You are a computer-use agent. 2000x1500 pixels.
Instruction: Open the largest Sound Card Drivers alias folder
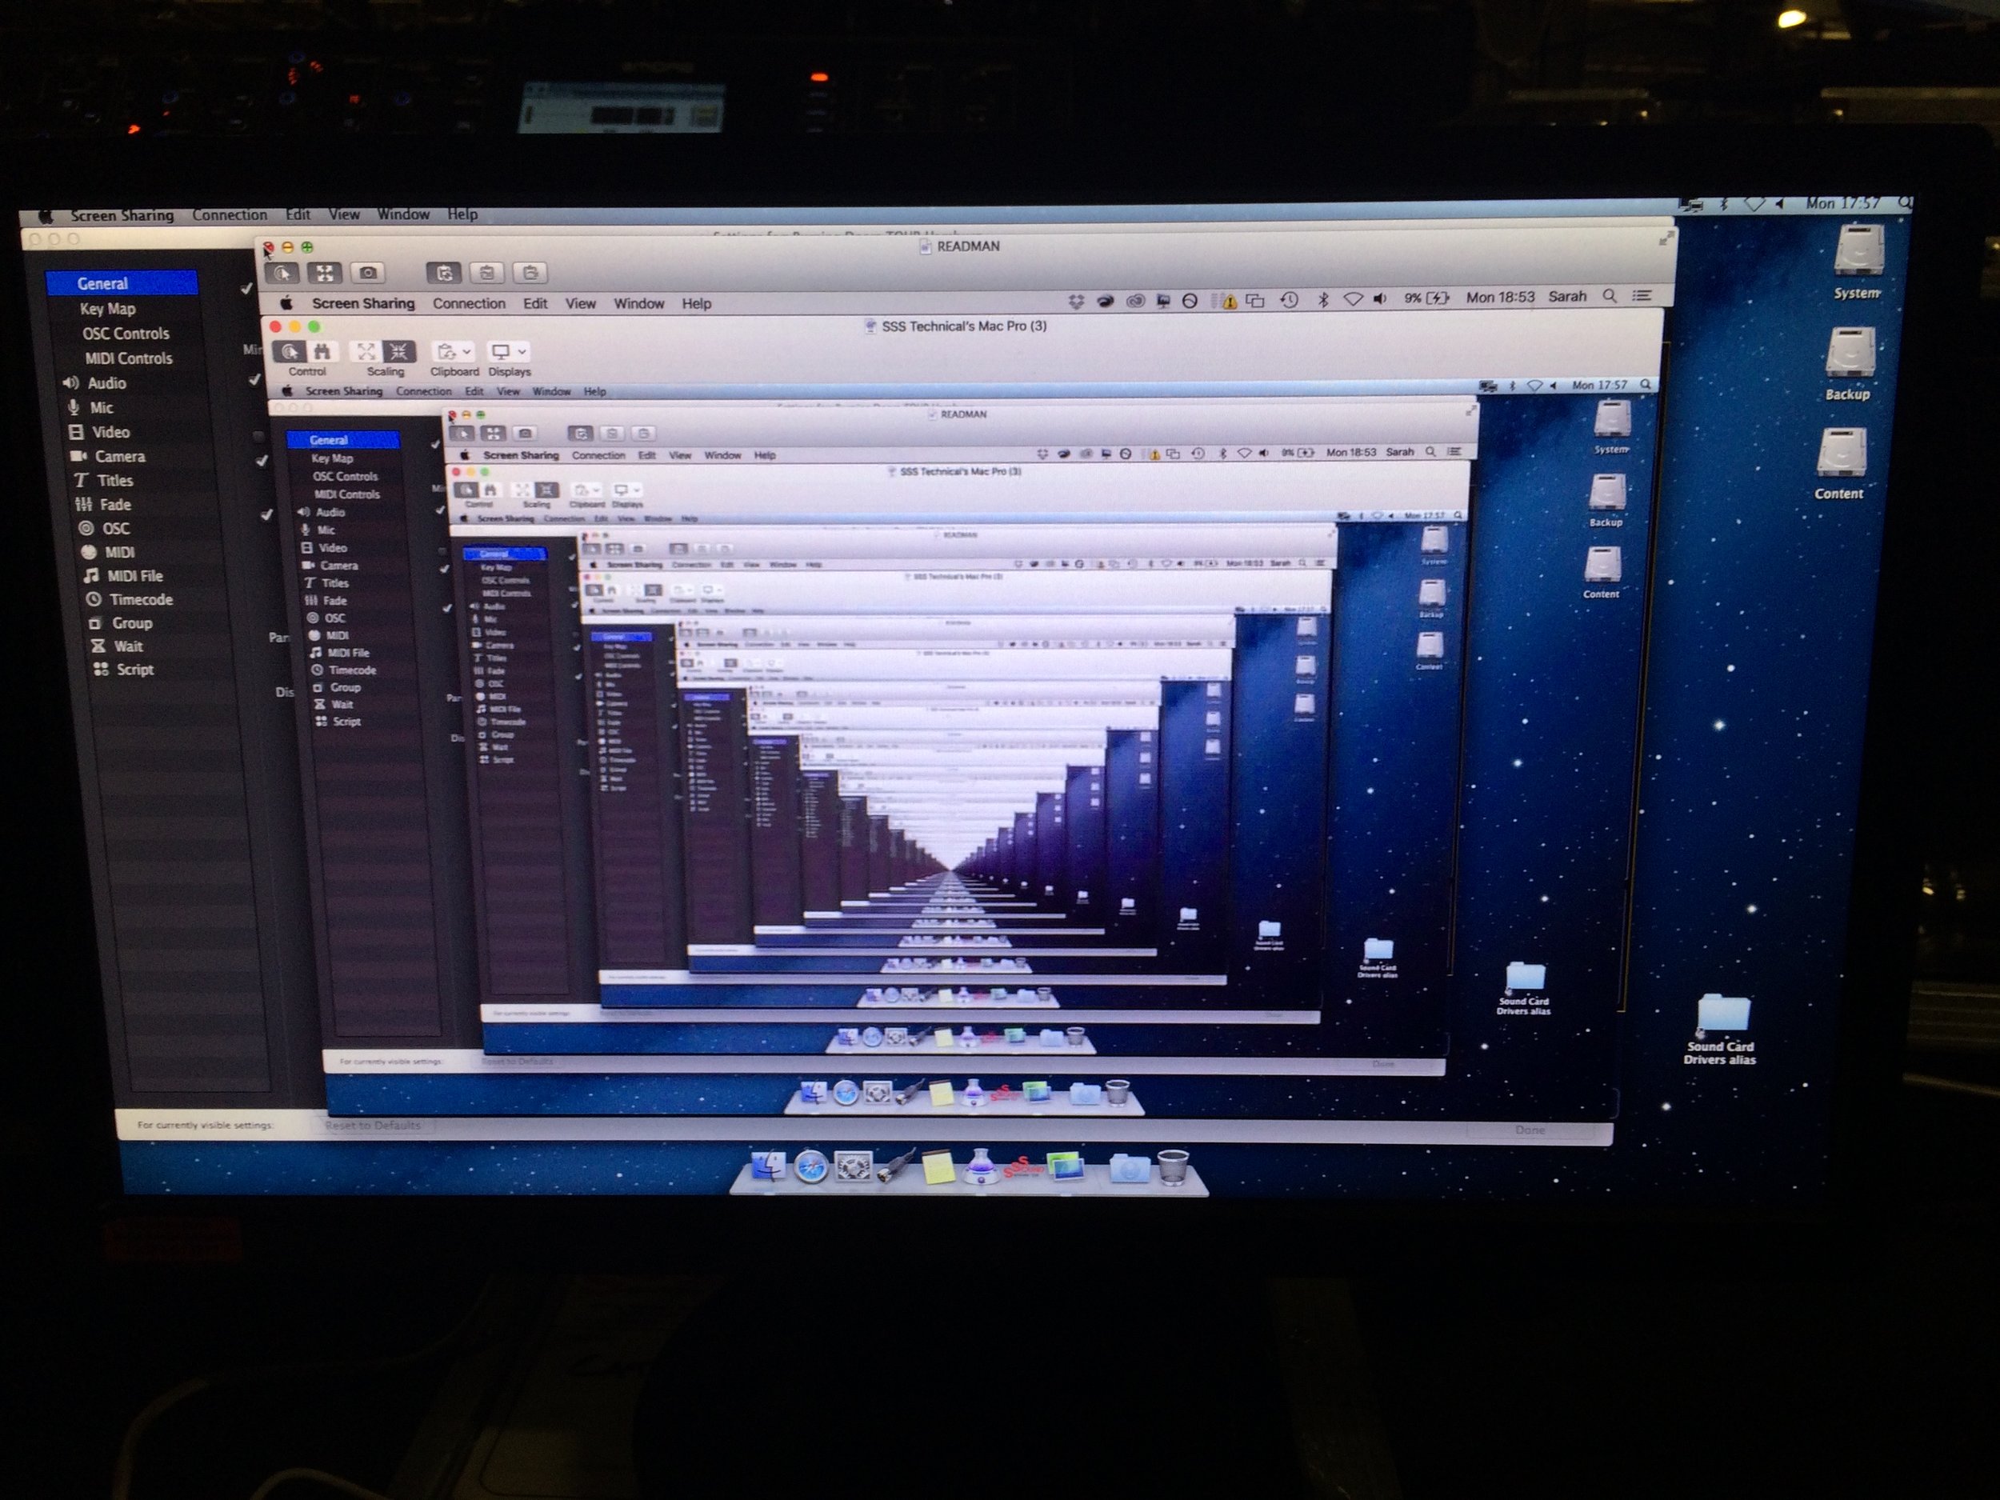pyautogui.click(x=1722, y=1014)
